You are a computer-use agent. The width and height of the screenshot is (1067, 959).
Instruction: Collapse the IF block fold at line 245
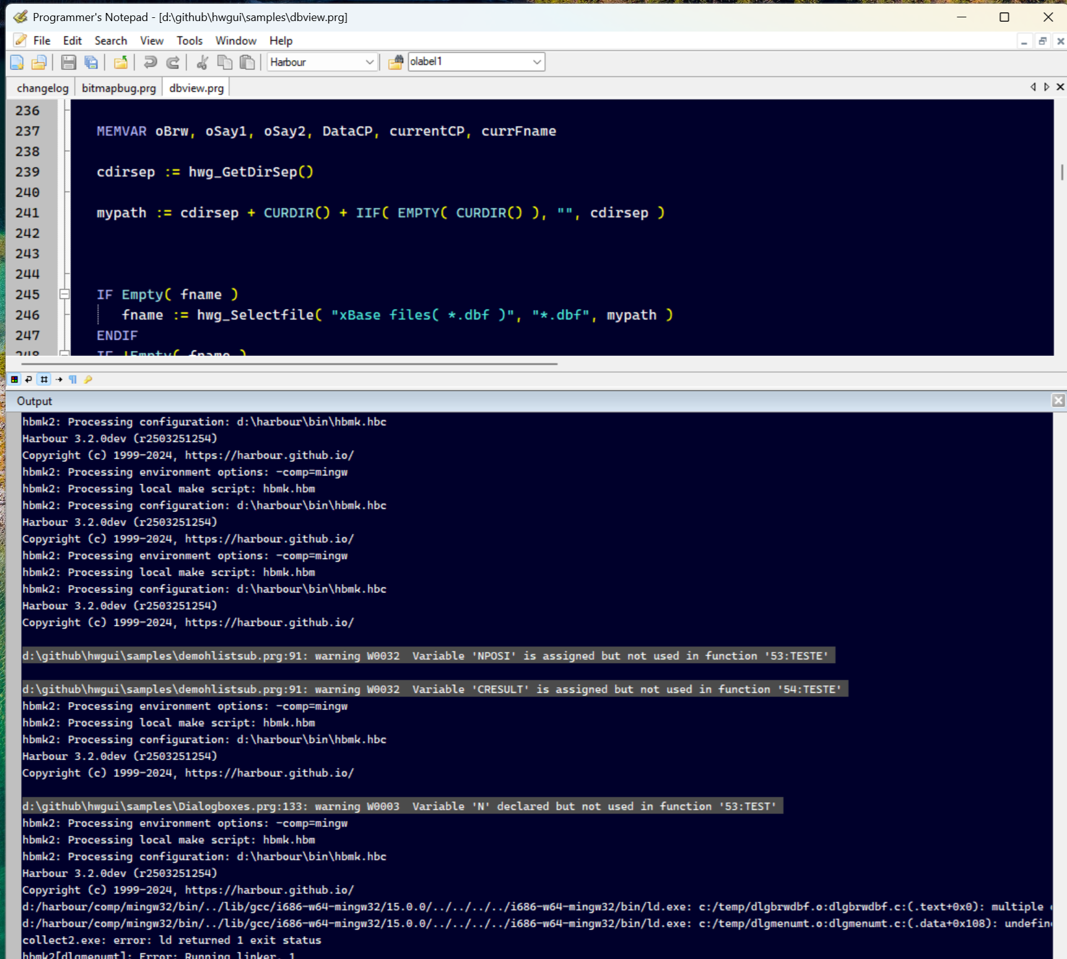[x=64, y=294]
